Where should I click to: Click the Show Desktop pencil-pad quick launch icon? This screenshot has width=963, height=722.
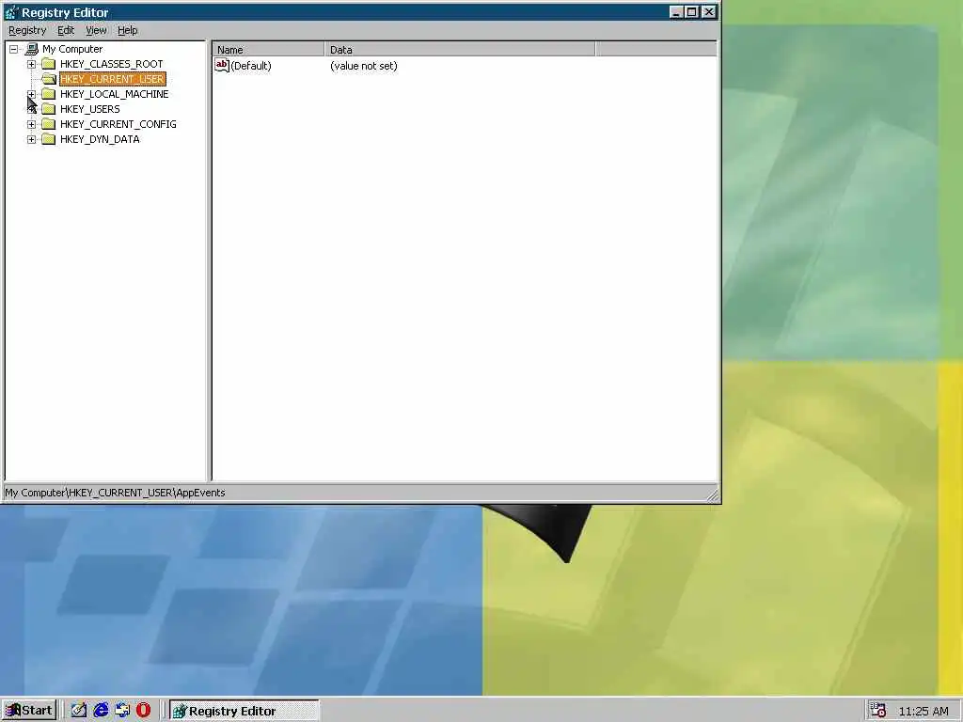tap(79, 711)
